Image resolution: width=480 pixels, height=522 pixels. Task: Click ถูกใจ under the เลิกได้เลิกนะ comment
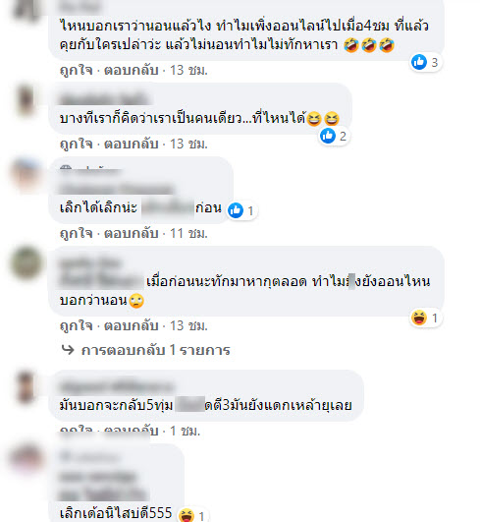[x=77, y=233]
